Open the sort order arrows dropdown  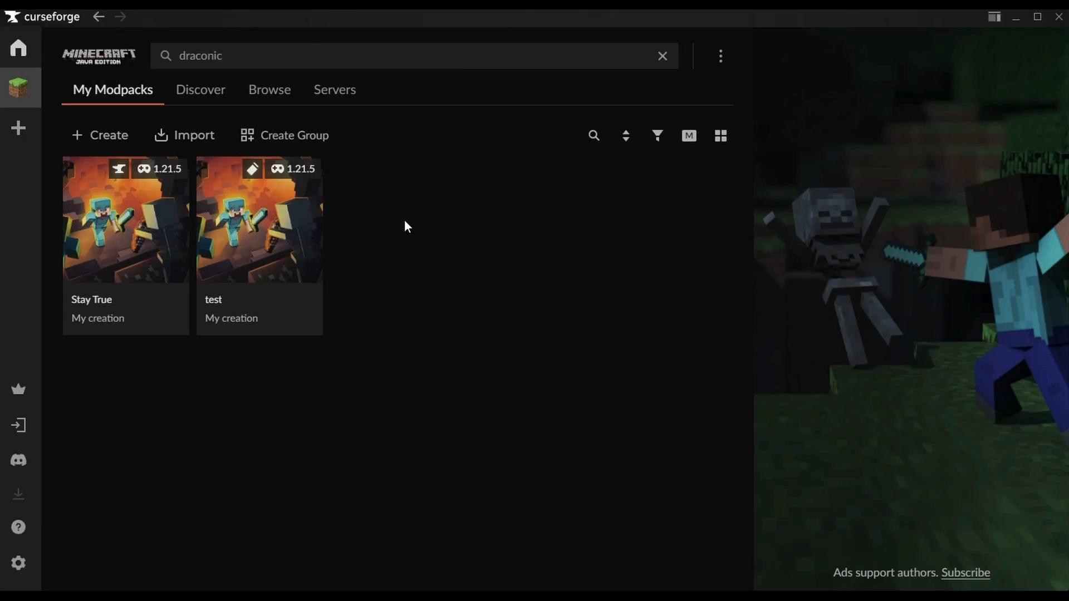[x=626, y=135]
